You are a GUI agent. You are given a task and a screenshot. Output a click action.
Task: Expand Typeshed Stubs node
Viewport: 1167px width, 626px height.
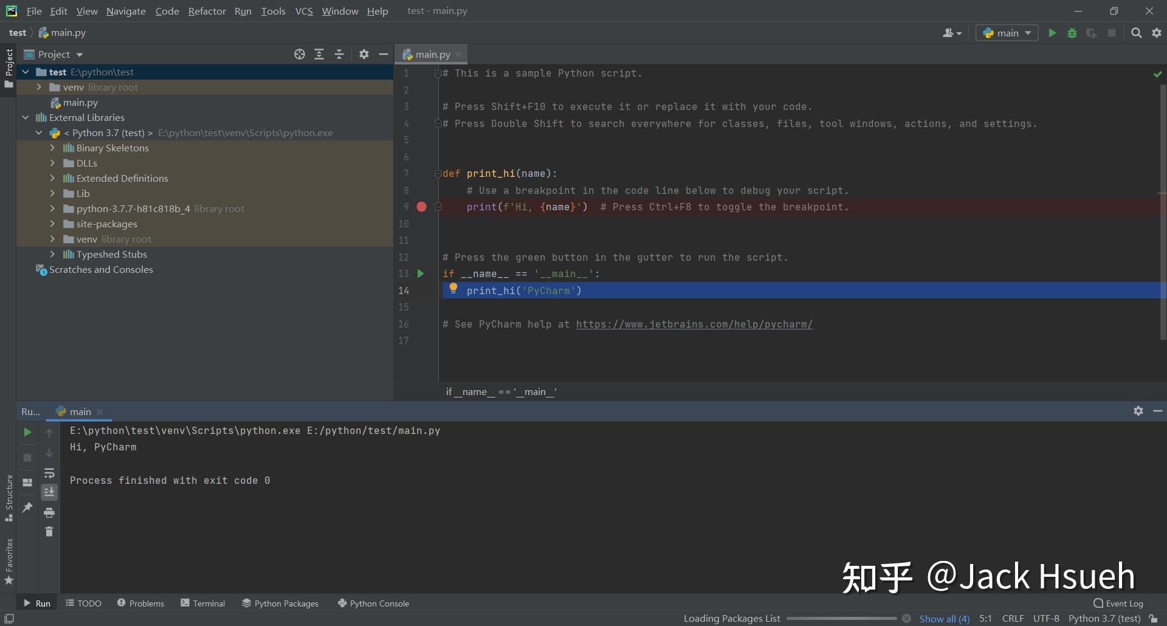52,254
